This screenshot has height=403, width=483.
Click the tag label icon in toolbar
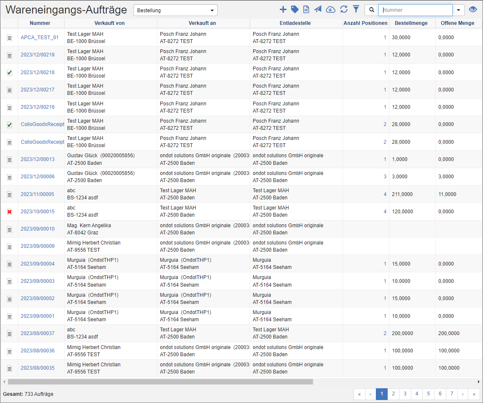coord(295,10)
